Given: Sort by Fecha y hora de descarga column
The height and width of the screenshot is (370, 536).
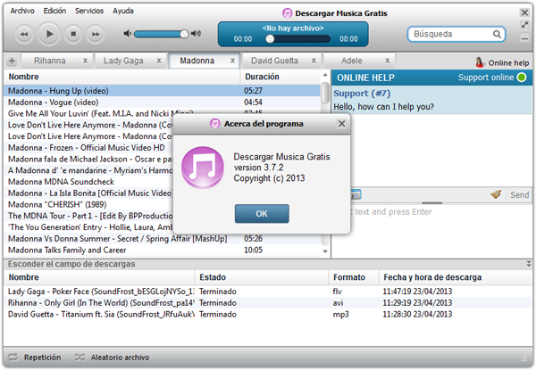Looking at the screenshot, I should tap(456, 277).
